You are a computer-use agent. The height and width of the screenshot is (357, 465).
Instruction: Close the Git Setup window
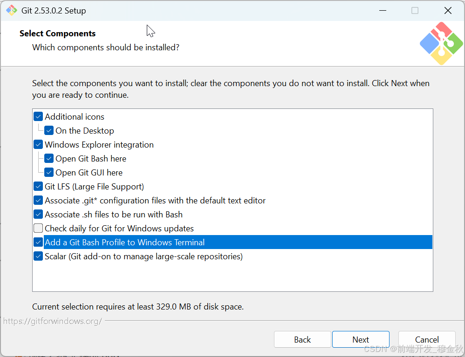(448, 10)
